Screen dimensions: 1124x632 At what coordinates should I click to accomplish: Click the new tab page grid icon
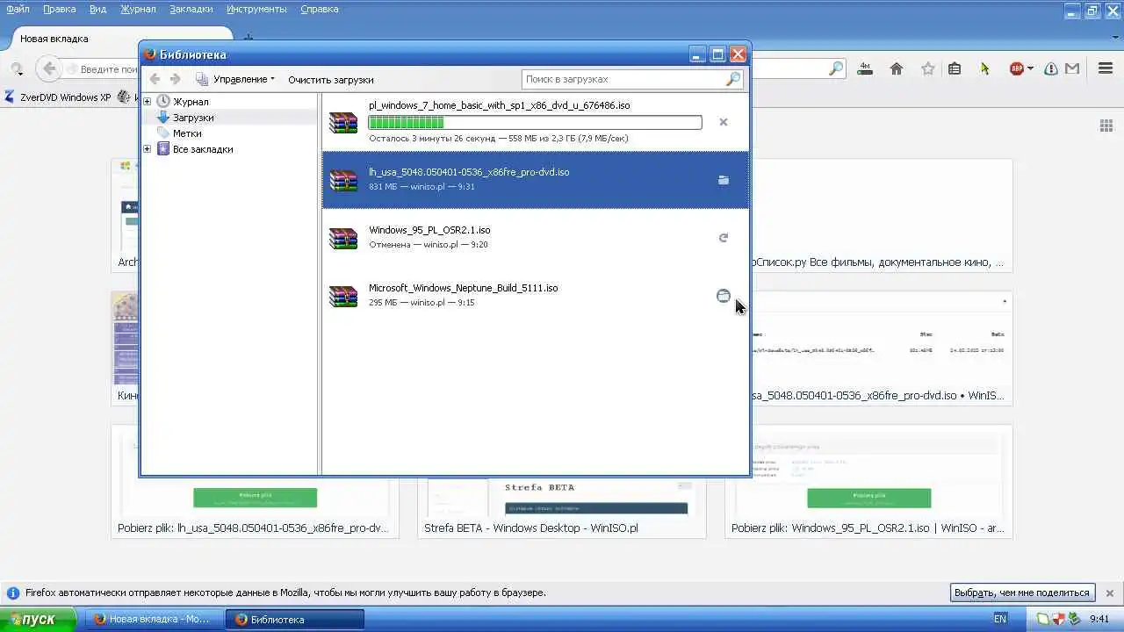[x=1106, y=126]
